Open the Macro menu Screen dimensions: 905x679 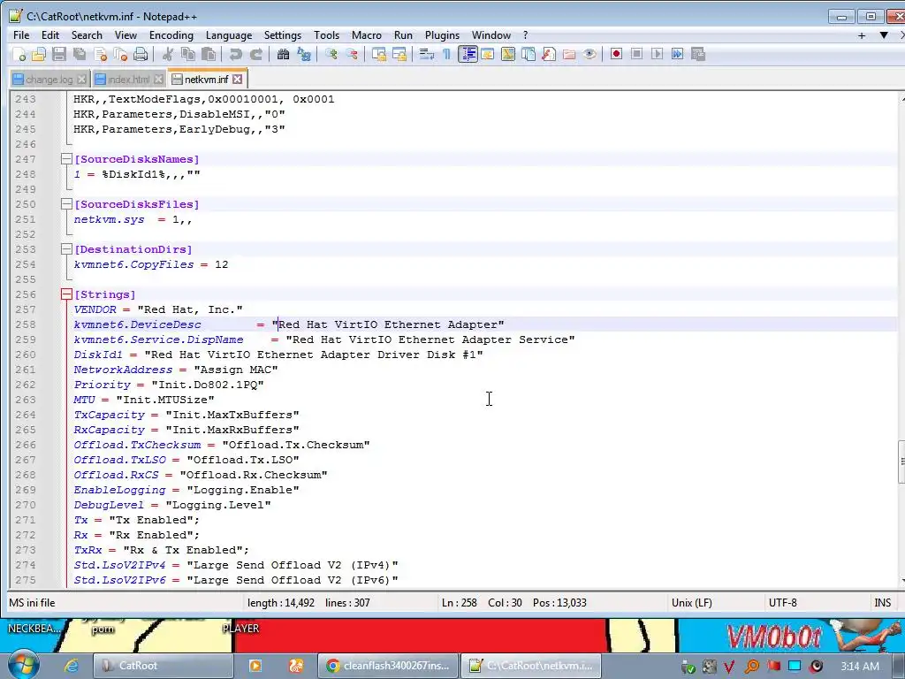[367, 35]
